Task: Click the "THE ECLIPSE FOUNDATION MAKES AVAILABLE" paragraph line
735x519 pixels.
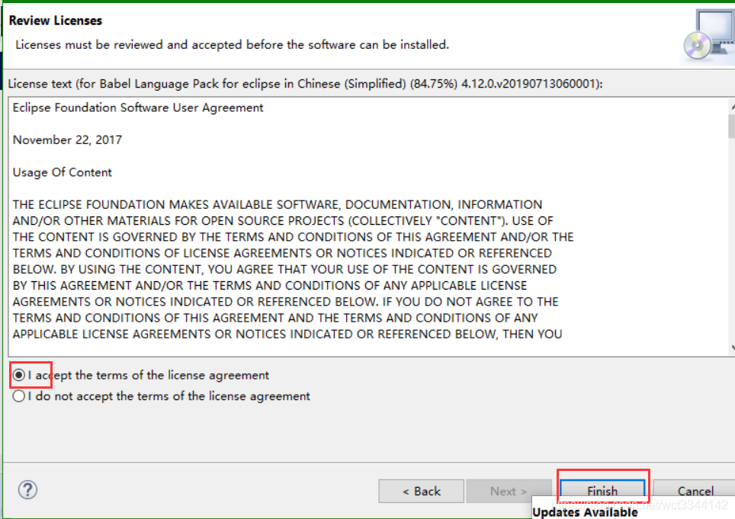Action: [x=277, y=205]
